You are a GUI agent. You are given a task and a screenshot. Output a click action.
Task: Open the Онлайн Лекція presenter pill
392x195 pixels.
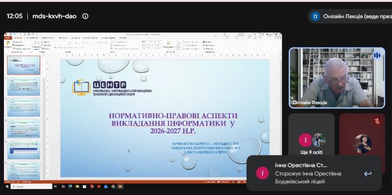pos(350,16)
